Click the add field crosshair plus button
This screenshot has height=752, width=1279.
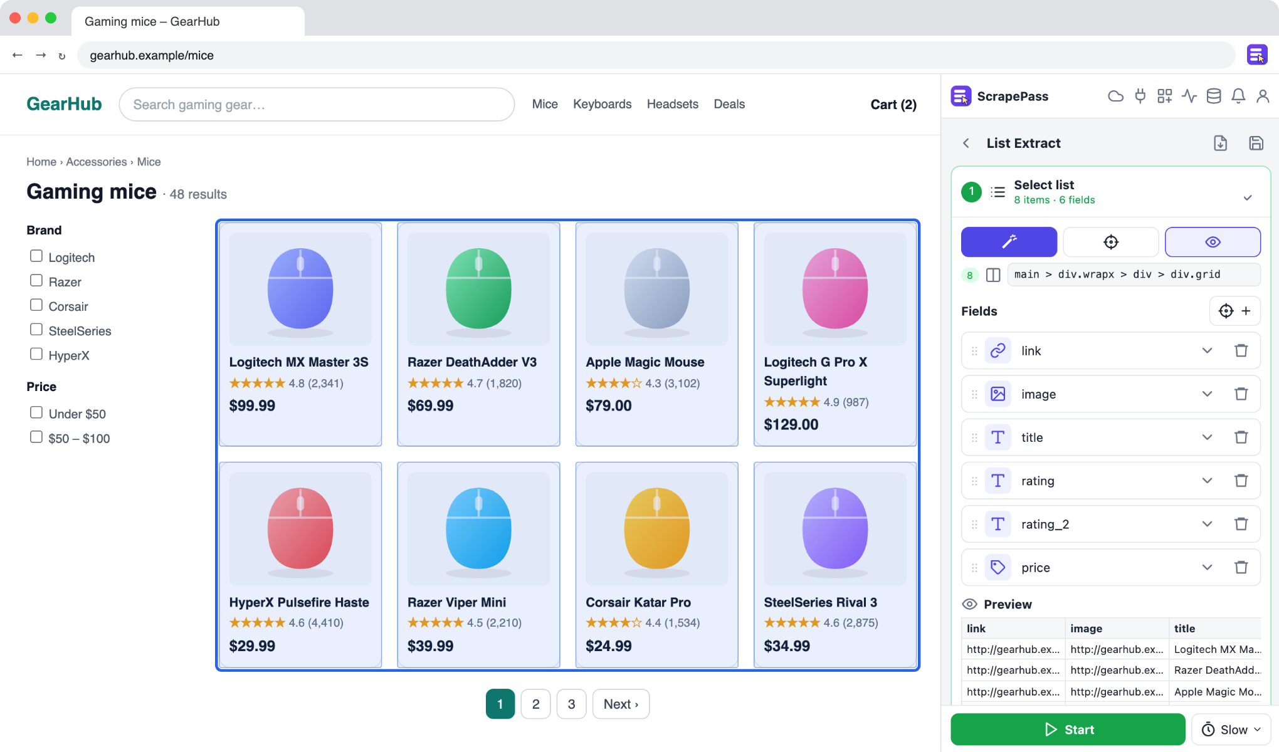[x=1234, y=311]
